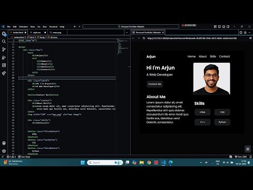Click the preview URL address bar
Screen dimensions: 253x190
[192, 38]
